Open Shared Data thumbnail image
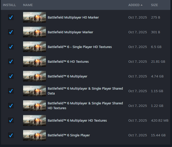 click(35, 91)
